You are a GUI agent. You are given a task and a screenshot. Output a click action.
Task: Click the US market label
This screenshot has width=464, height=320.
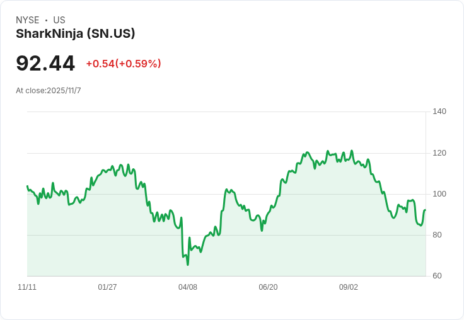[x=59, y=20]
